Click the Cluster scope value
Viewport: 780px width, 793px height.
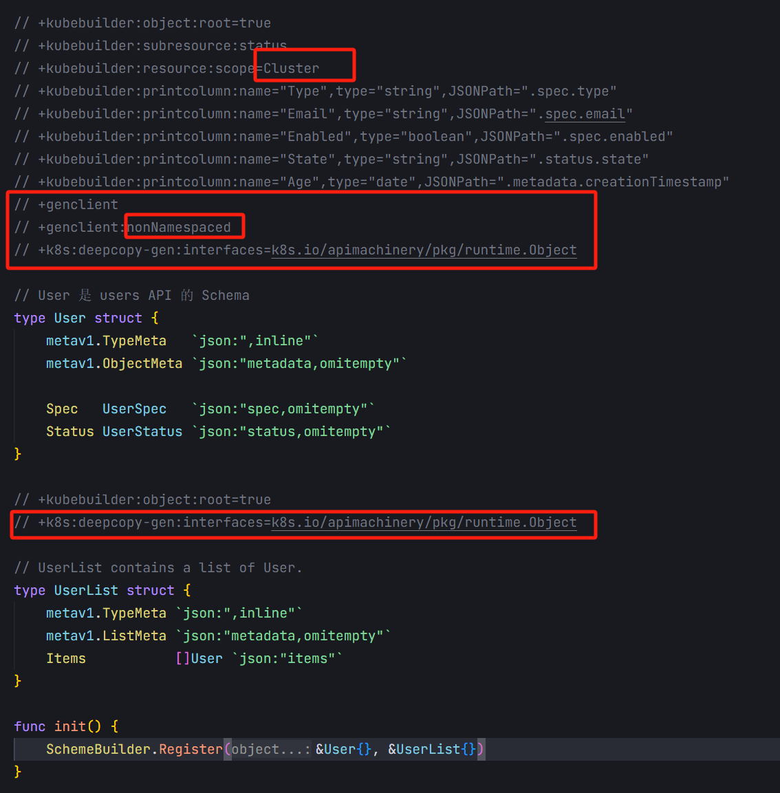click(292, 68)
